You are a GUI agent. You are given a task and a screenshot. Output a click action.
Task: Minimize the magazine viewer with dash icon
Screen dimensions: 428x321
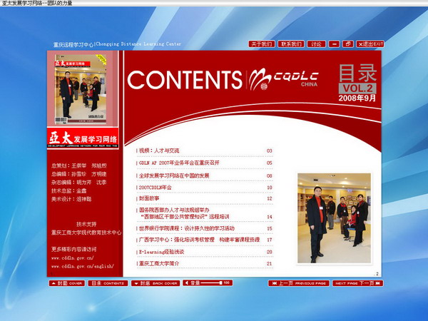coord(334,44)
